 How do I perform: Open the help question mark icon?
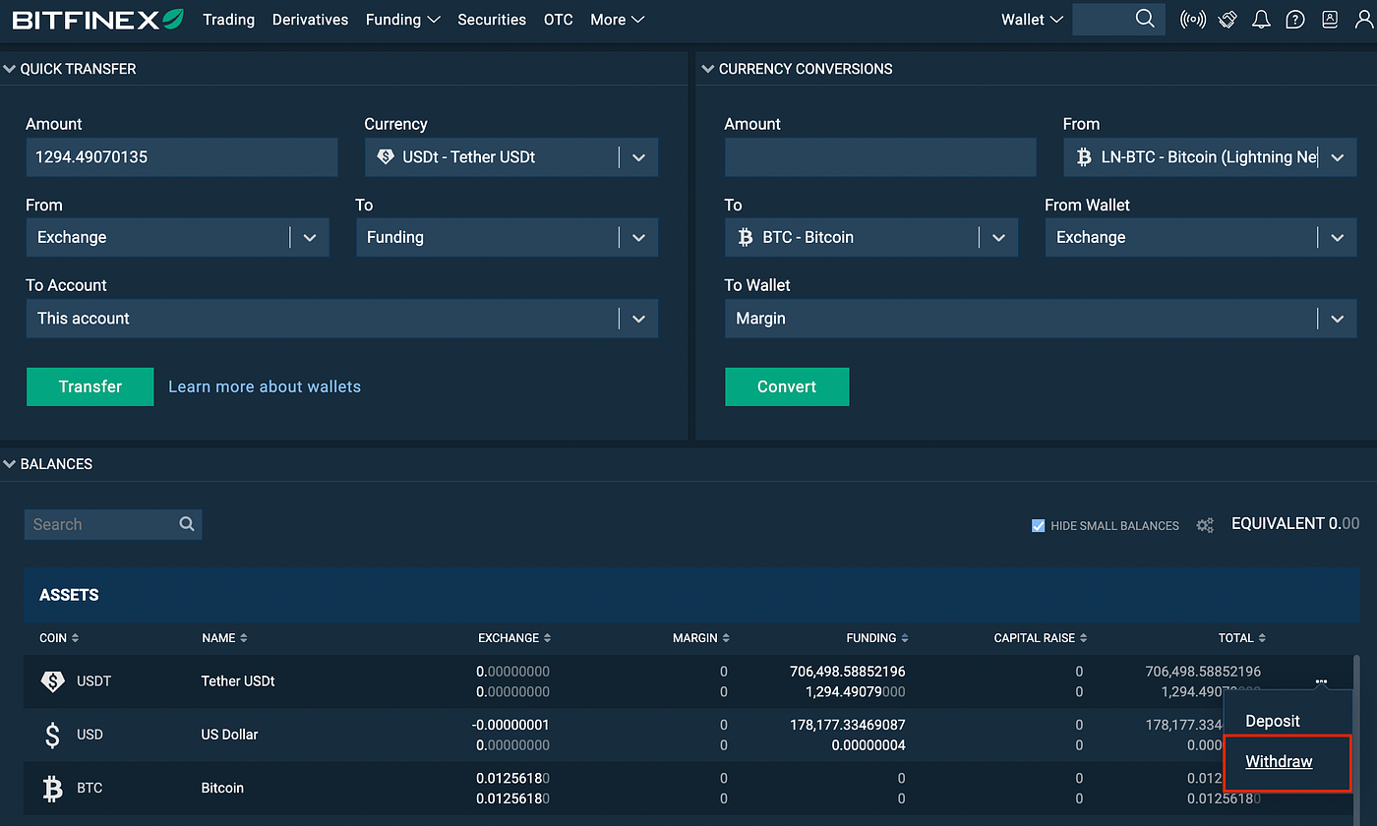pos(1295,19)
